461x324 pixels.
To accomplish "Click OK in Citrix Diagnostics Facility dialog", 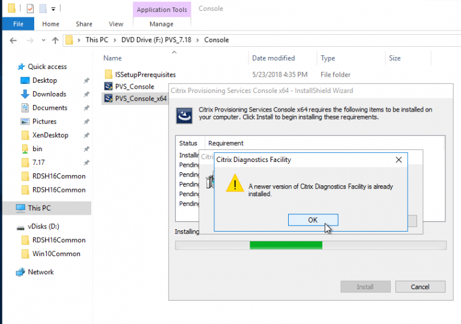I will pyautogui.click(x=313, y=220).
